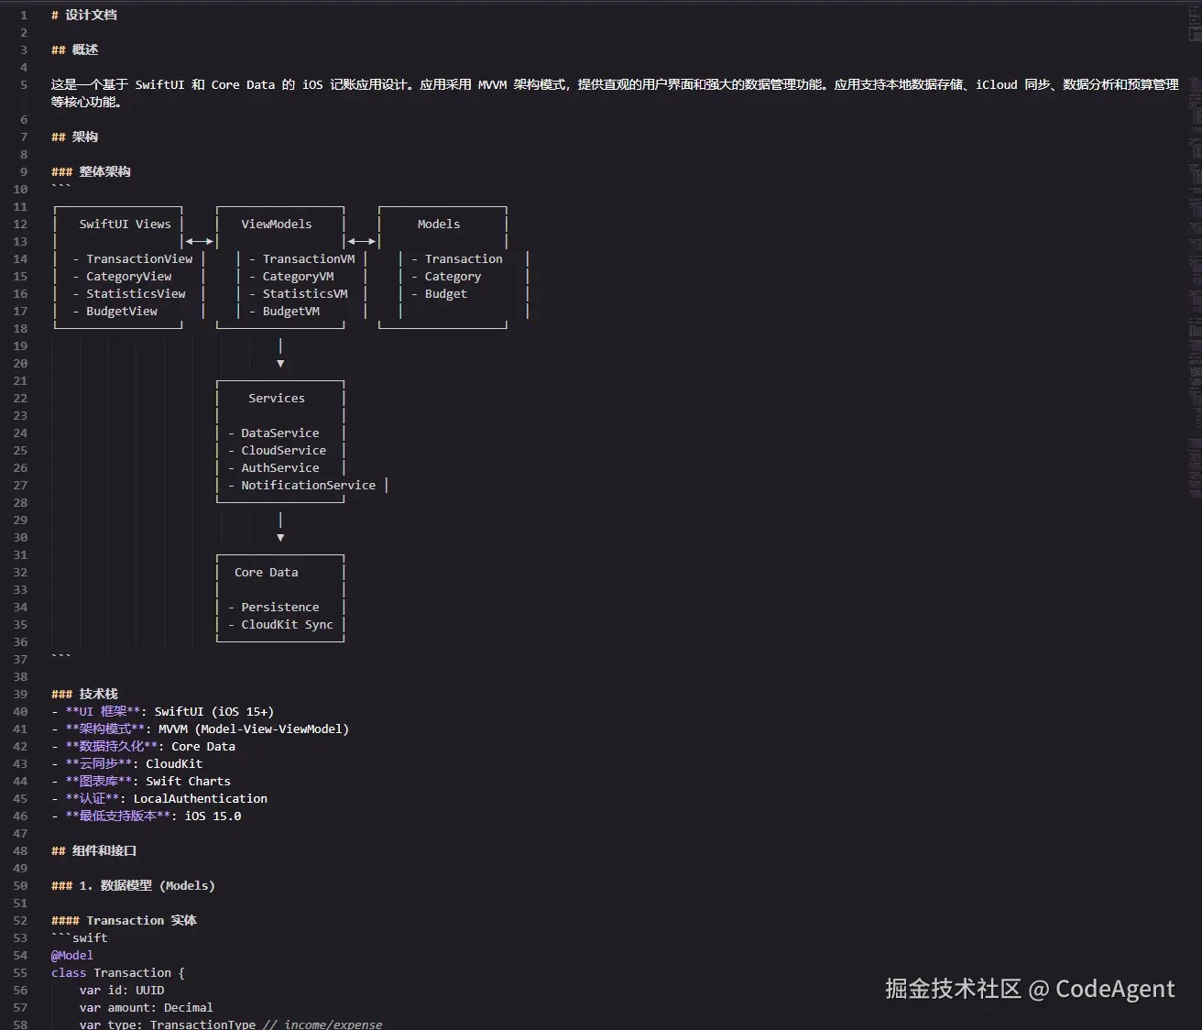Image resolution: width=1202 pixels, height=1030 pixels.
Task: Click the '- StatisticsView' entry
Action: point(129,293)
